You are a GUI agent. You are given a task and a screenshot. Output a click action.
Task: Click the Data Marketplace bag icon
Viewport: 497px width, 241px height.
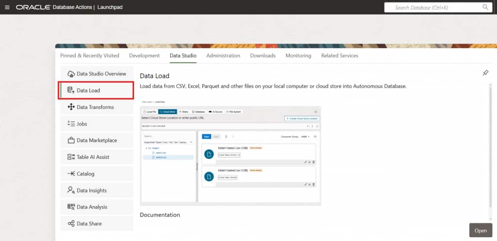pyautogui.click(x=71, y=140)
